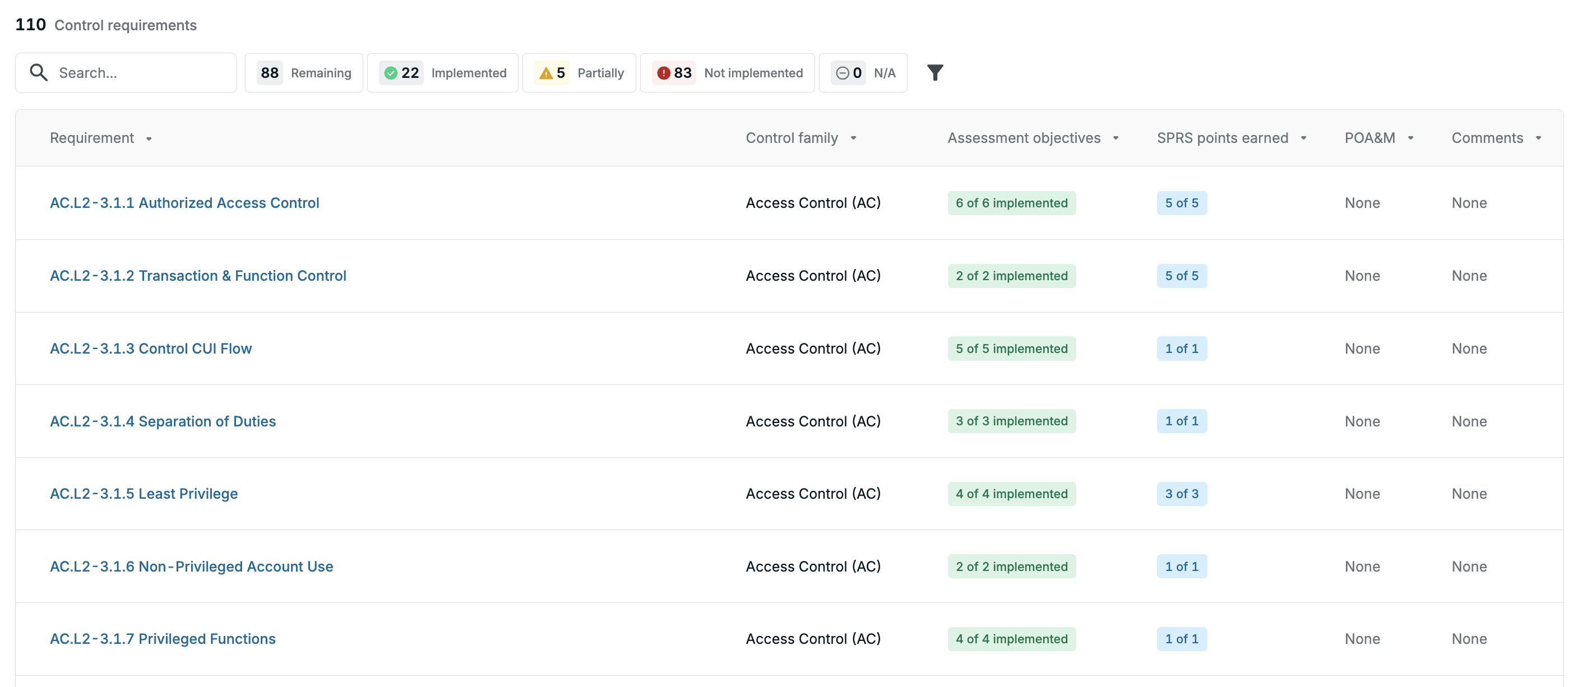Filter by 5 Partially
The width and height of the screenshot is (1583, 687).
tap(579, 72)
